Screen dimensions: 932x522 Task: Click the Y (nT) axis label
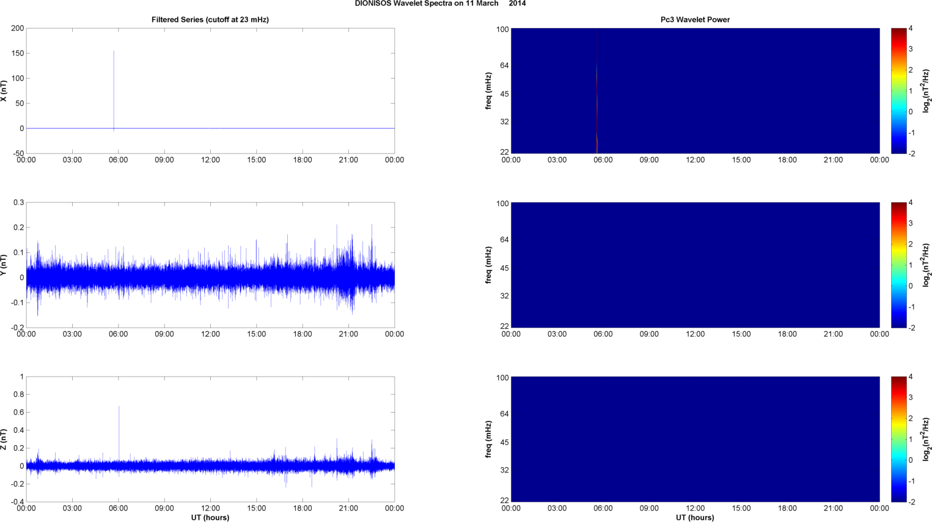(4, 265)
